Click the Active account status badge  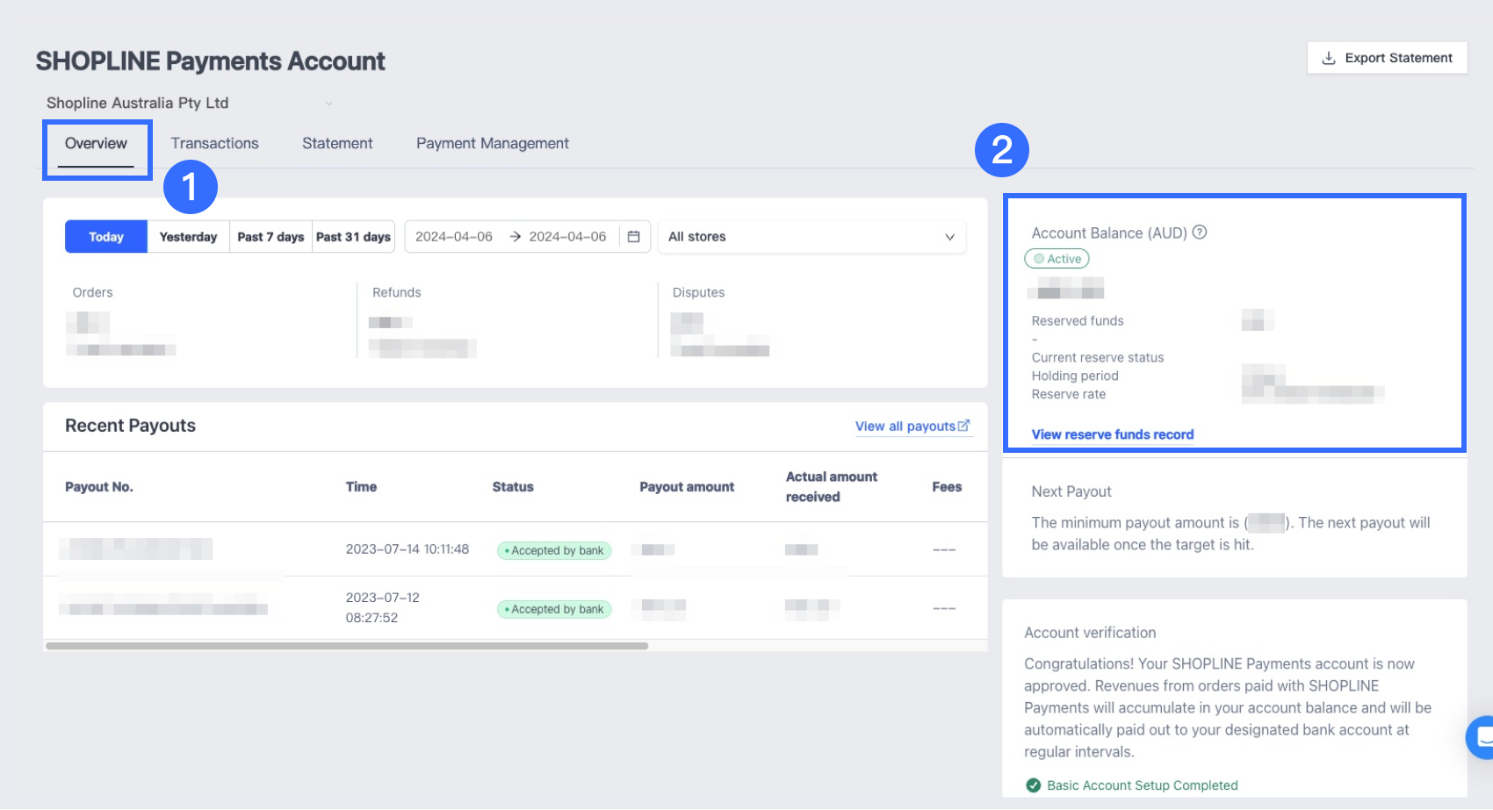[1057, 259]
